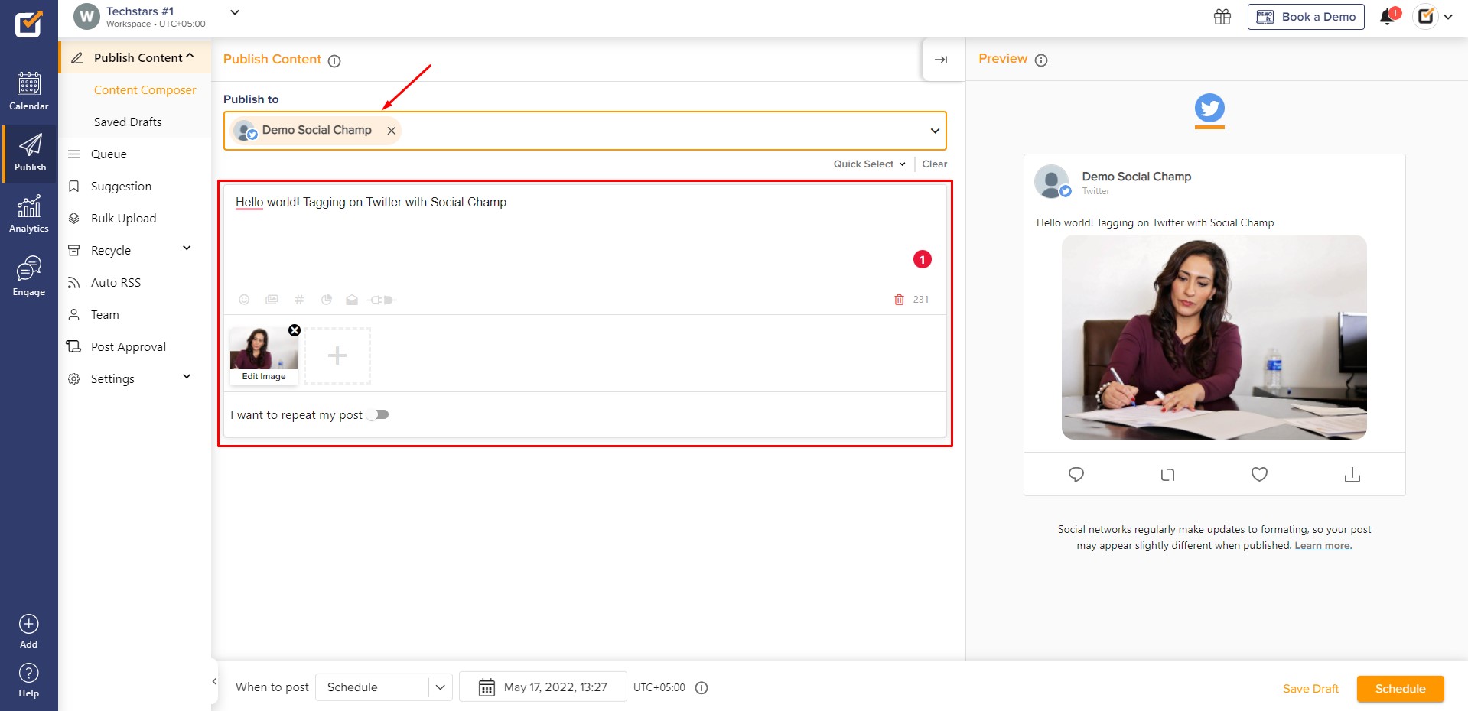Collapse the side menu with the left chevron
The image size is (1468, 711).
point(214,681)
